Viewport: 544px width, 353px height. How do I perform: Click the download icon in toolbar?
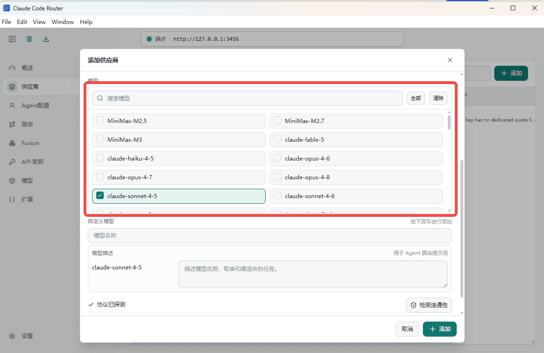pyautogui.click(x=46, y=39)
